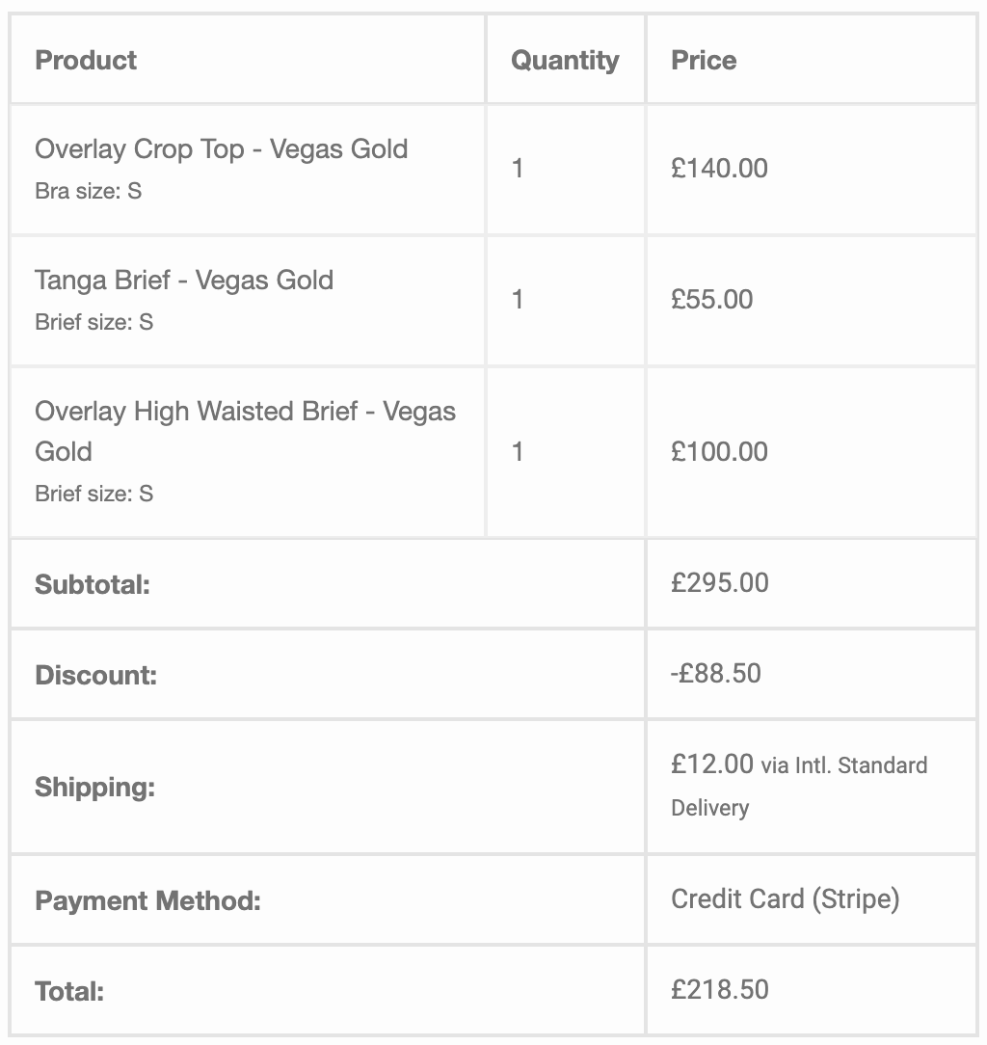Click the Subtotal label

92,584
